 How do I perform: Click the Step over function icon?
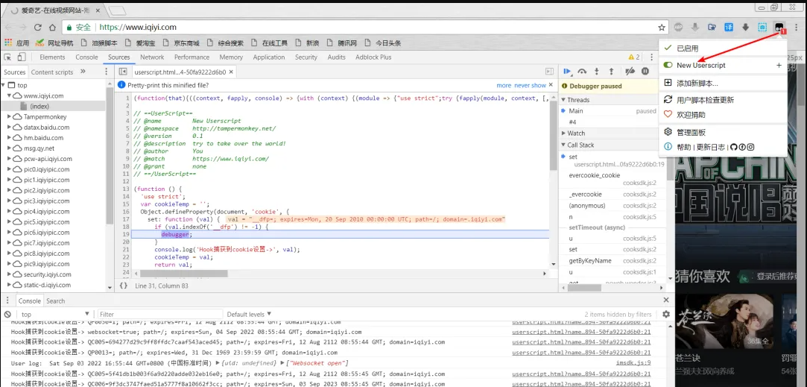[x=582, y=72]
